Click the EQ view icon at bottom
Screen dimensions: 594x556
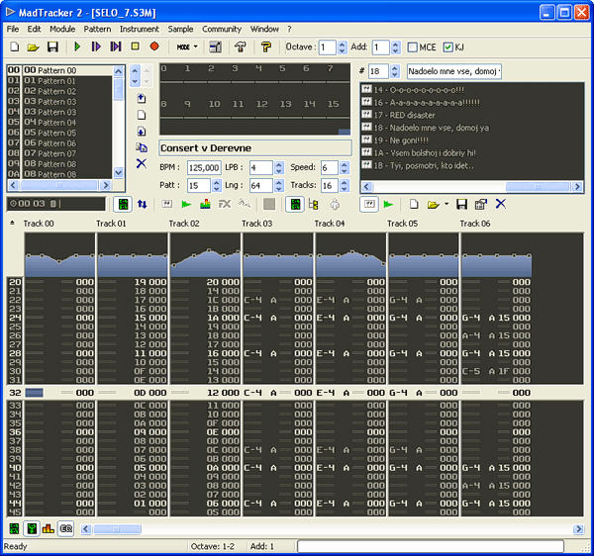pos(65,528)
